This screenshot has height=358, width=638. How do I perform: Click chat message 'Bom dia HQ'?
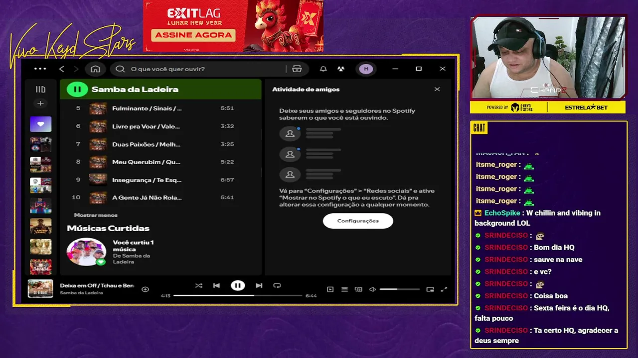click(554, 247)
